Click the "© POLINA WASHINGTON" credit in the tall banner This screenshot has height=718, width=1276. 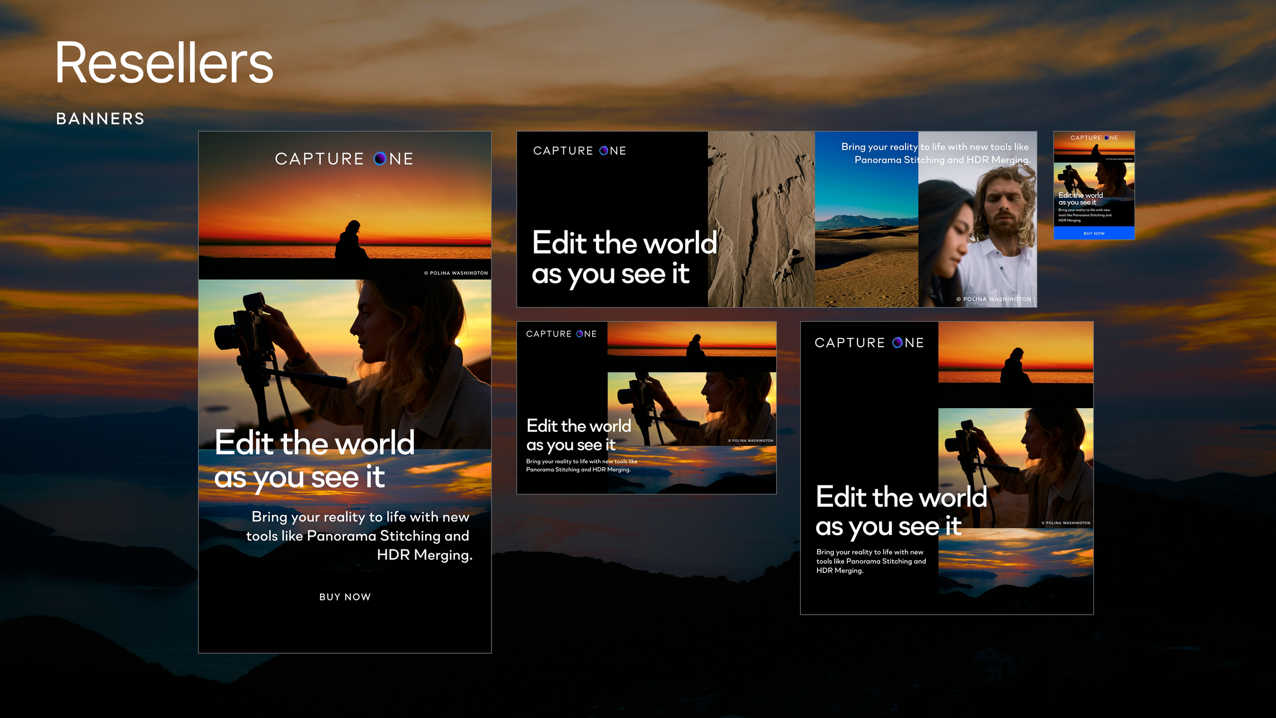[456, 273]
